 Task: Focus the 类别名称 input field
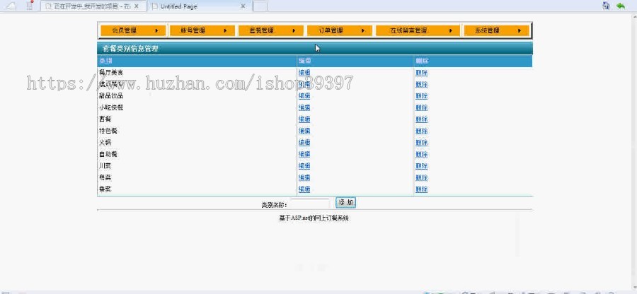[x=311, y=204]
